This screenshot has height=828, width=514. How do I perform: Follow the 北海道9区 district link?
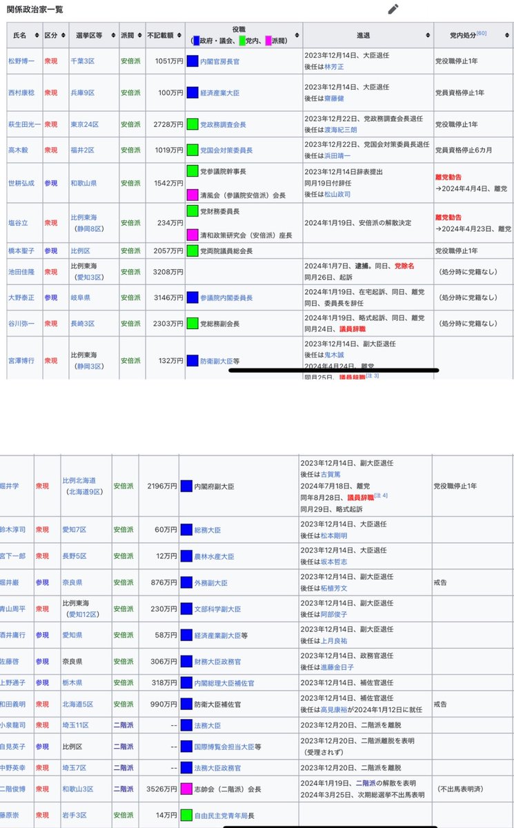tap(84, 492)
